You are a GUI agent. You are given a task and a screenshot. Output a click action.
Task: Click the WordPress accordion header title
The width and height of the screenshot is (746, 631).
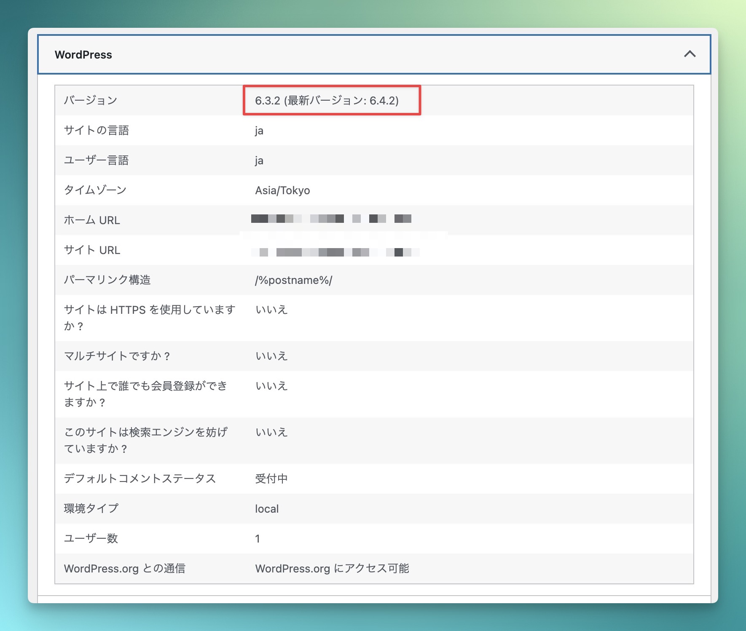(83, 55)
